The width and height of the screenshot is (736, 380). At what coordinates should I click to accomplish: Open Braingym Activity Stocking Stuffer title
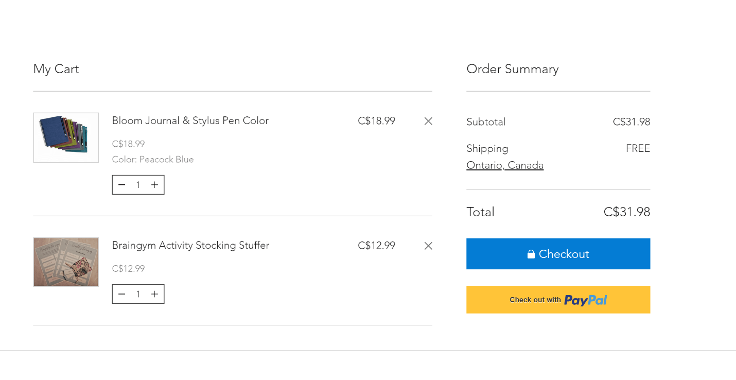190,245
